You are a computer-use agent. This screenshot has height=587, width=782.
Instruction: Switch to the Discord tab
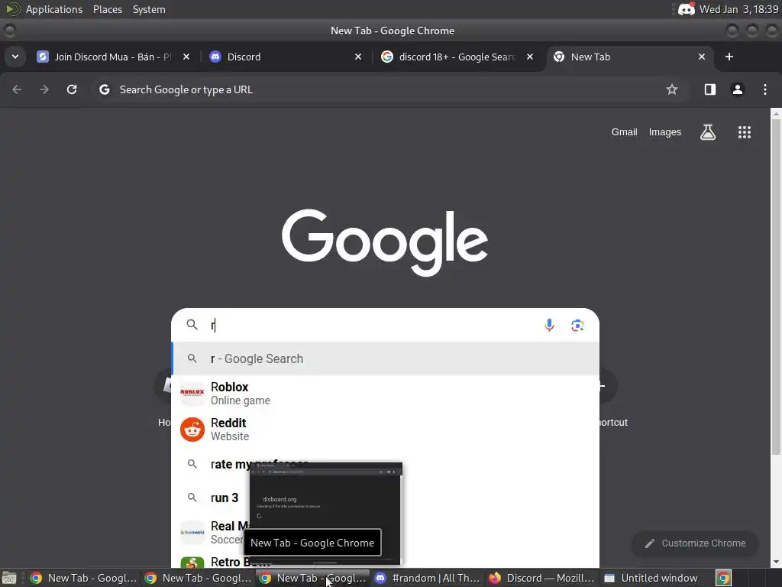click(284, 57)
